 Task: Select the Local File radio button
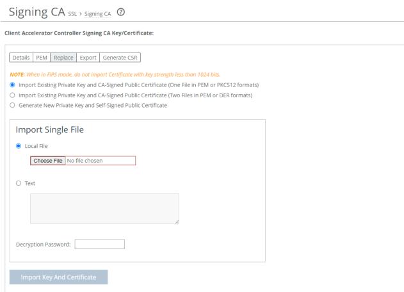[x=20, y=146]
